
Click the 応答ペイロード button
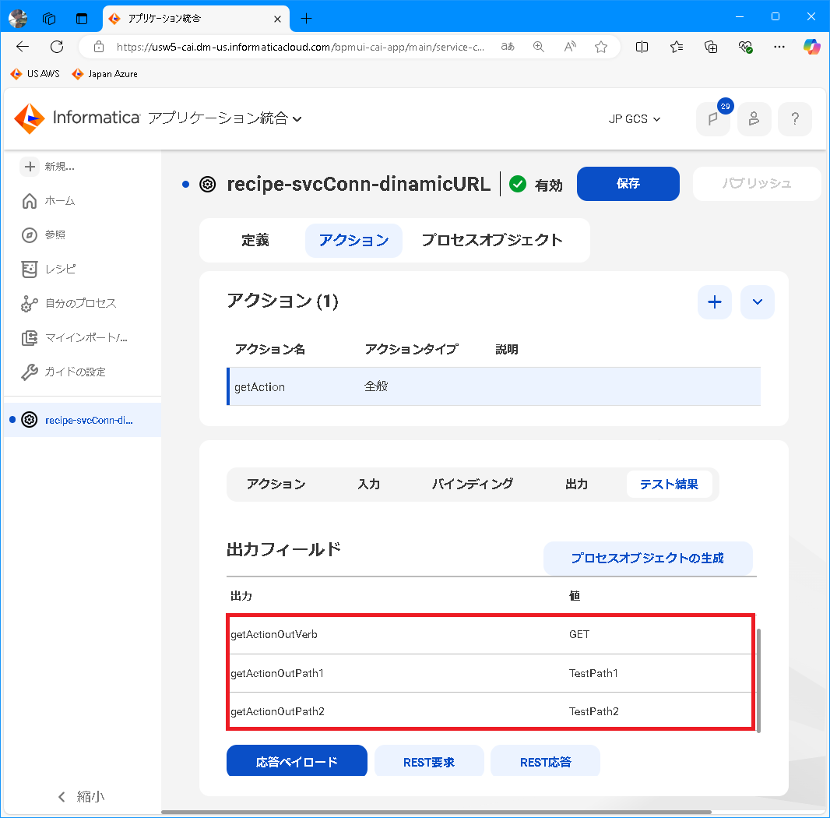click(297, 761)
